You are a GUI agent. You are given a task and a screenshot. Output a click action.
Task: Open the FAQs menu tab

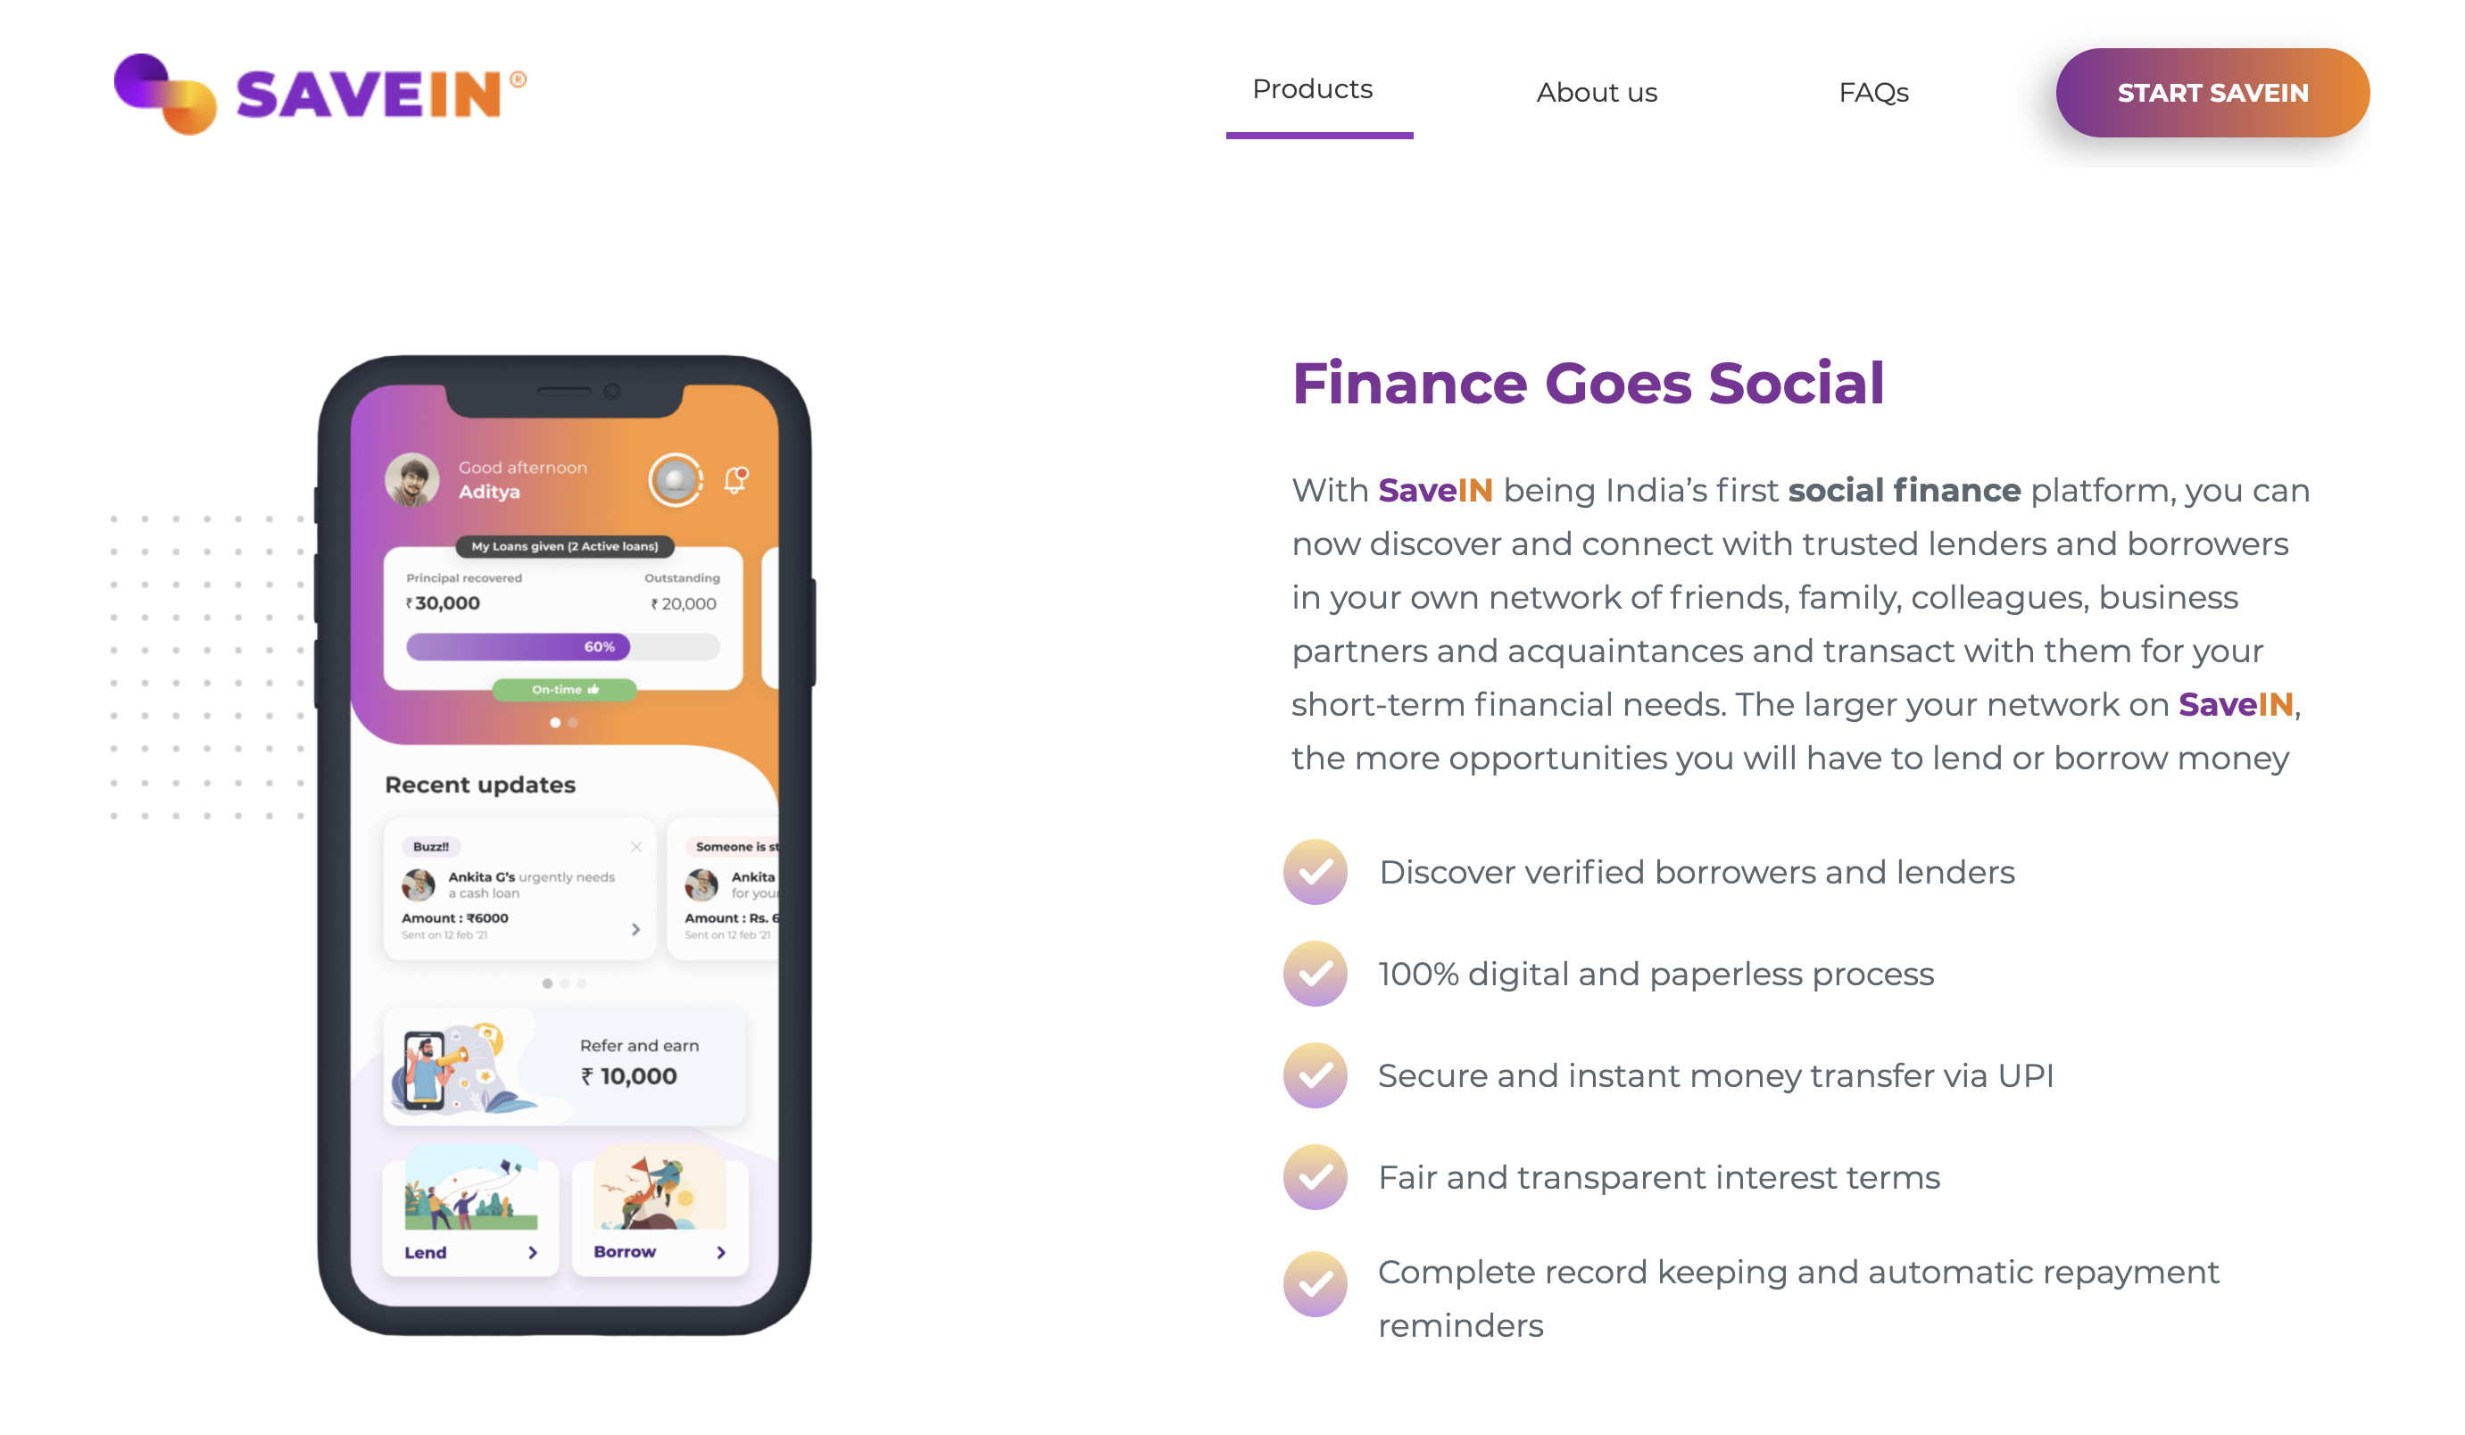point(1872,92)
